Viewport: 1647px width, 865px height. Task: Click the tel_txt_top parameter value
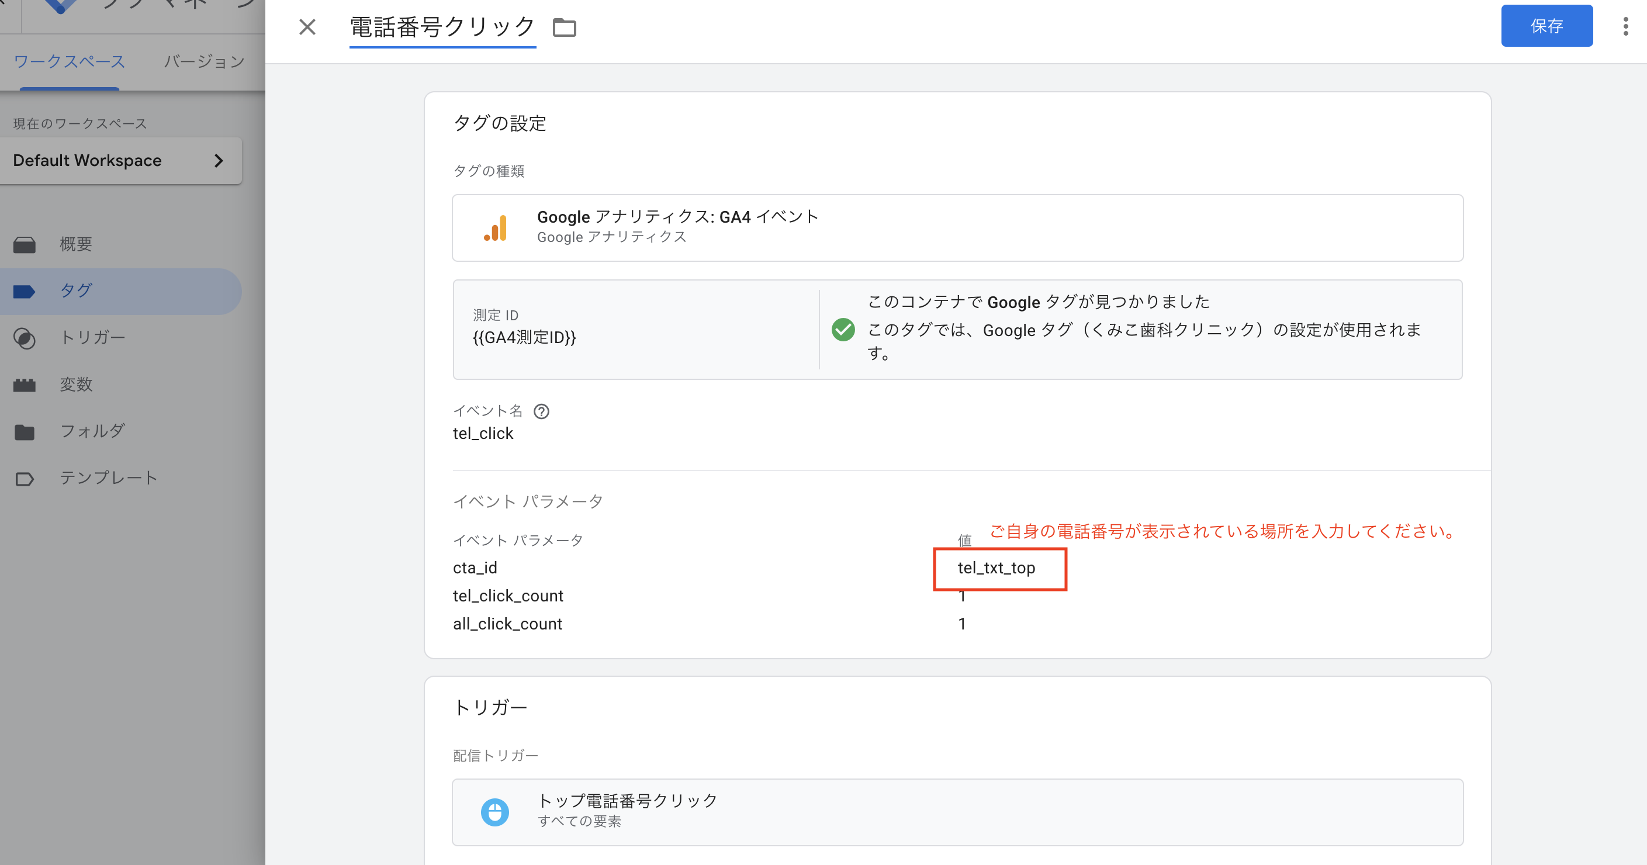point(996,568)
